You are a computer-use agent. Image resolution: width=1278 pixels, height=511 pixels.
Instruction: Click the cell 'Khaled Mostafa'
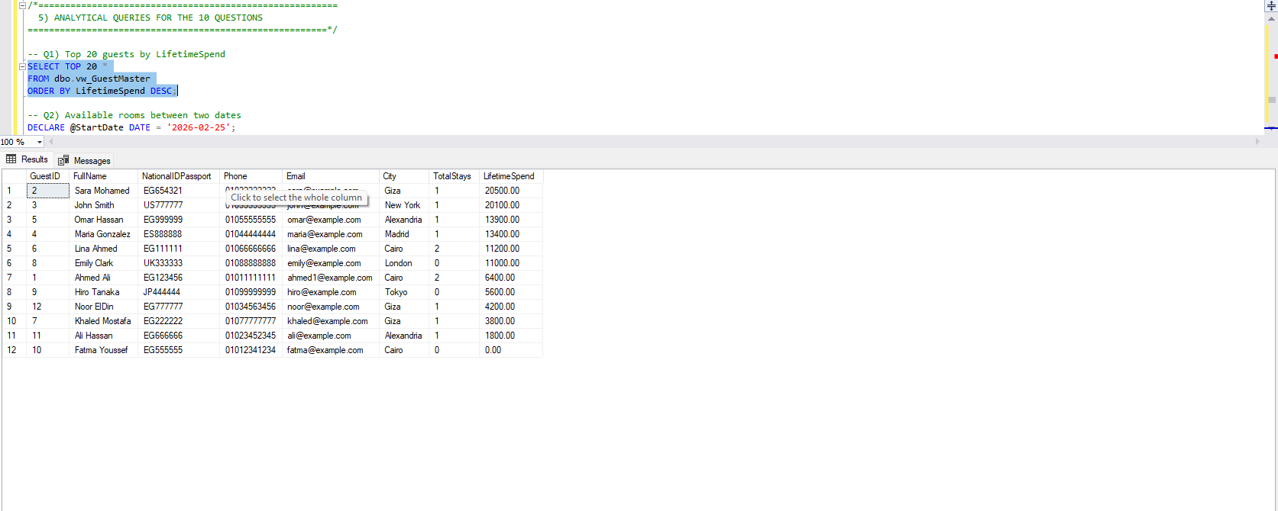(103, 321)
